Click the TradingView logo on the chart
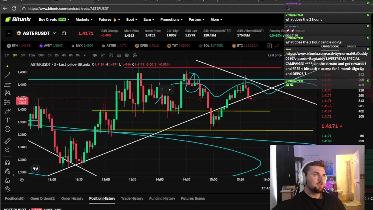The image size is (373, 210). pos(35,169)
